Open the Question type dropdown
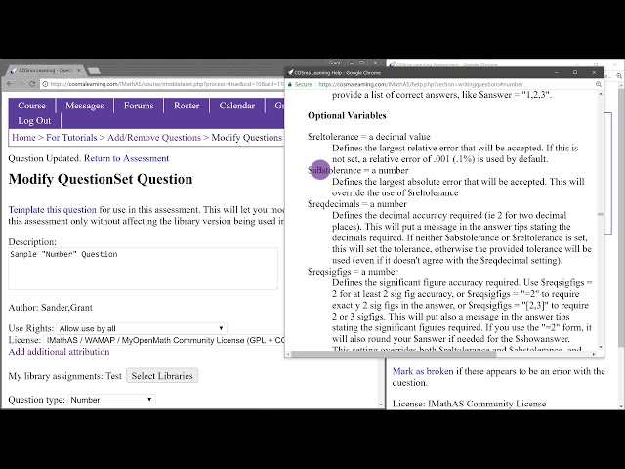Viewport: 625px width, 469px height. point(111,400)
